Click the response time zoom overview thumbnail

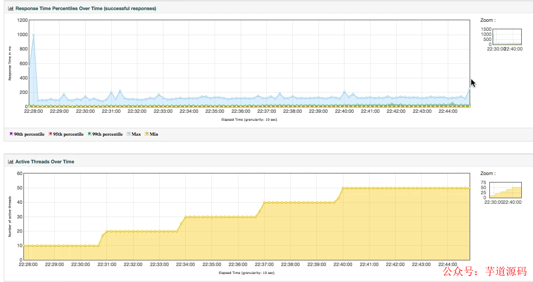coord(507,37)
